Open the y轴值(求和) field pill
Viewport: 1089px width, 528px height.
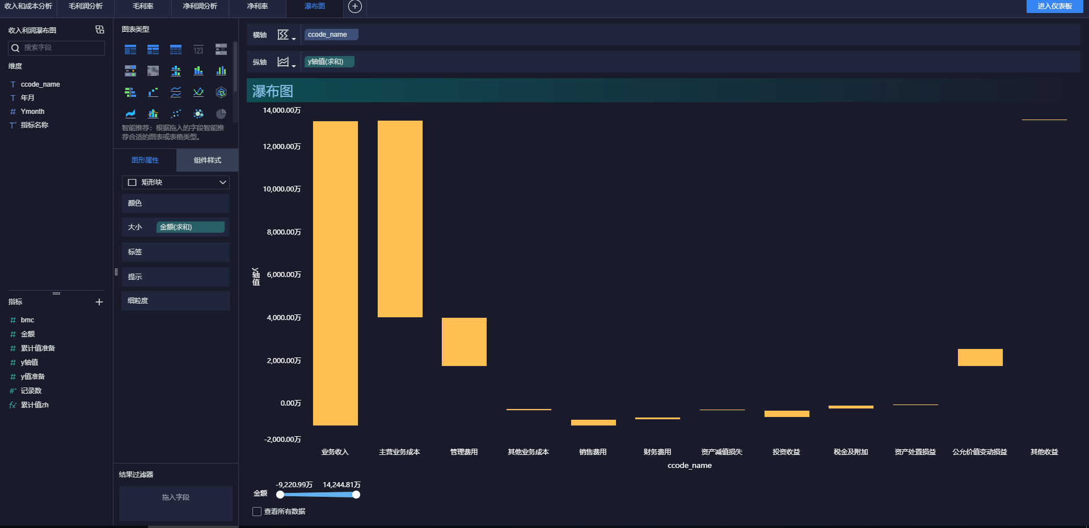click(x=330, y=62)
